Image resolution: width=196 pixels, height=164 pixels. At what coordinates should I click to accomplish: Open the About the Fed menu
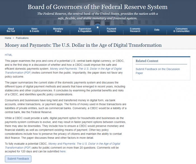click(11, 30)
